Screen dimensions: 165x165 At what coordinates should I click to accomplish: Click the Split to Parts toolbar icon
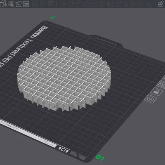(43, 4)
